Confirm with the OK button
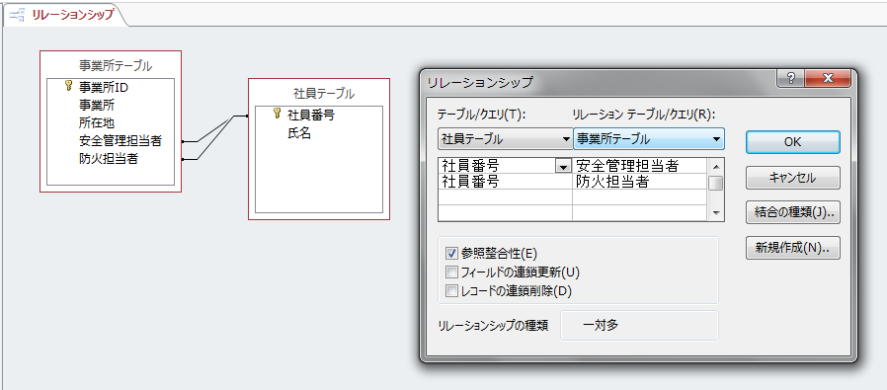The height and width of the screenshot is (390, 887). click(x=793, y=142)
